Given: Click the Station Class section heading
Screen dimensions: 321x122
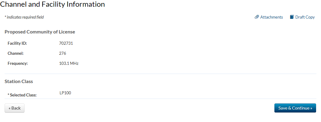Looking at the screenshot, I should tap(19, 82).
